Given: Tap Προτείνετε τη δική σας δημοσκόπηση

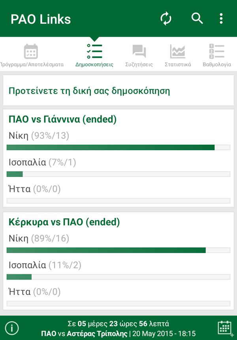Looking at the screenshot, I should click(89, 91).
